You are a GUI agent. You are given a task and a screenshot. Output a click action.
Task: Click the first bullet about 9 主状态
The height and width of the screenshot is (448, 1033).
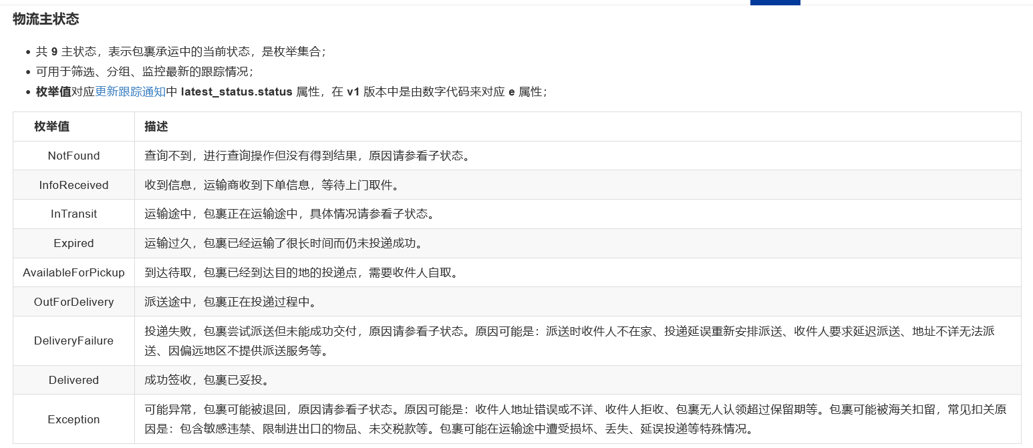(x=181, y=51)
